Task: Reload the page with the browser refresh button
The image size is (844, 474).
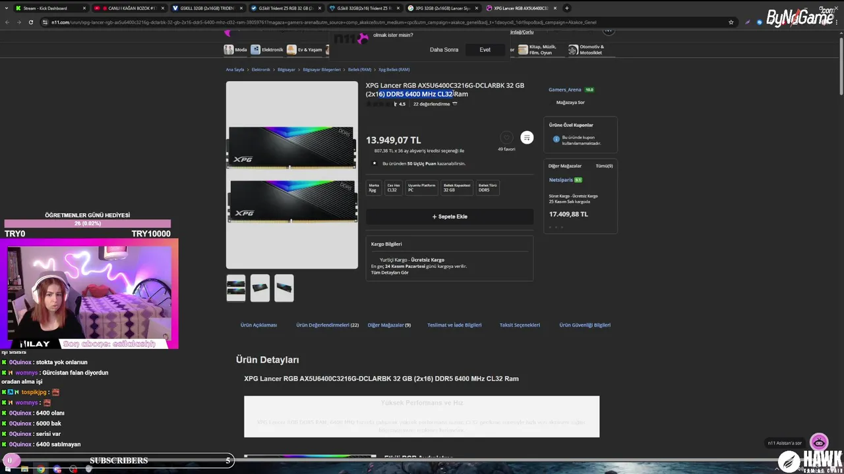Action: click(30, 22)
